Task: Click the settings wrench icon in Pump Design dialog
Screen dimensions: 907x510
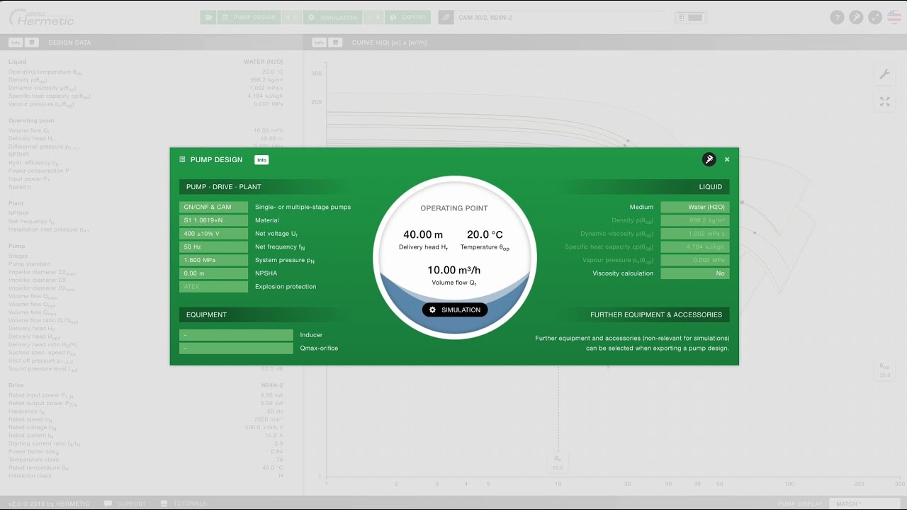Action: [x=709, y=159]
